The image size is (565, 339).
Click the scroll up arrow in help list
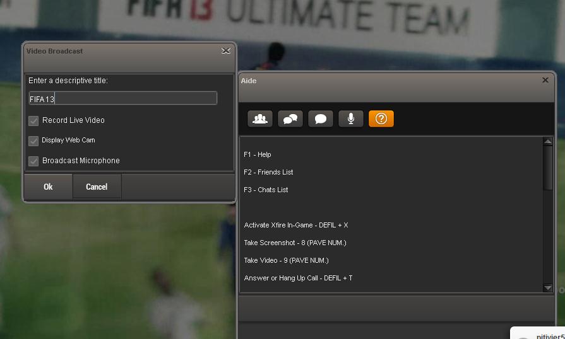(x=548, y=142)
